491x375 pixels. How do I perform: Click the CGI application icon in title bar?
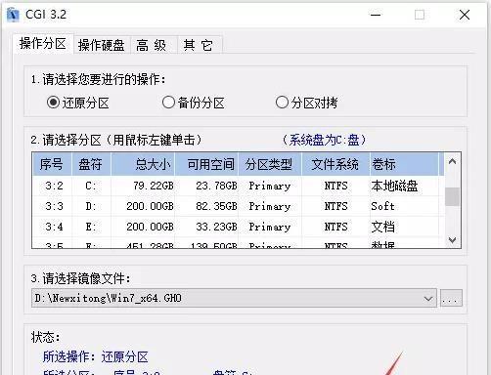(x=13, y=15)
